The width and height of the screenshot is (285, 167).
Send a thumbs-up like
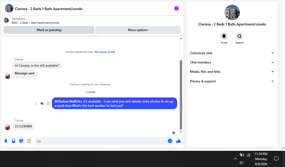[178, 141]
